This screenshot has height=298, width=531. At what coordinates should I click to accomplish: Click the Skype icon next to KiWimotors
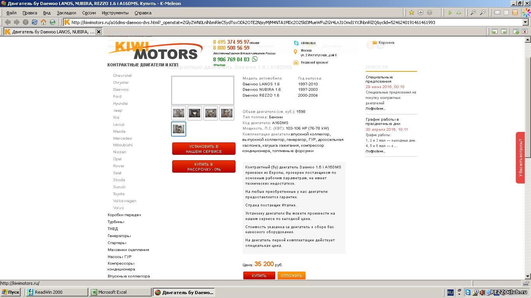coord(296,43)
